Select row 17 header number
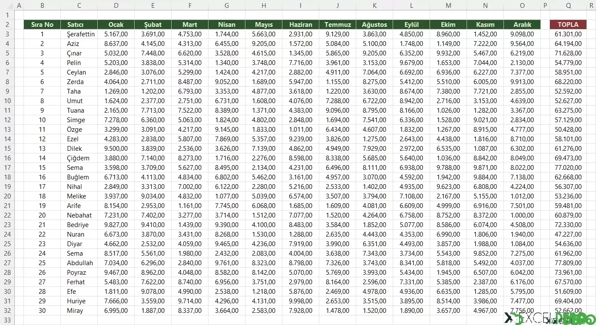 click(x=7, y=168)
